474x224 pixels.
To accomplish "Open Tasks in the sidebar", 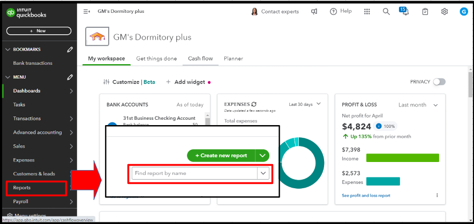I will coord(19,105).
